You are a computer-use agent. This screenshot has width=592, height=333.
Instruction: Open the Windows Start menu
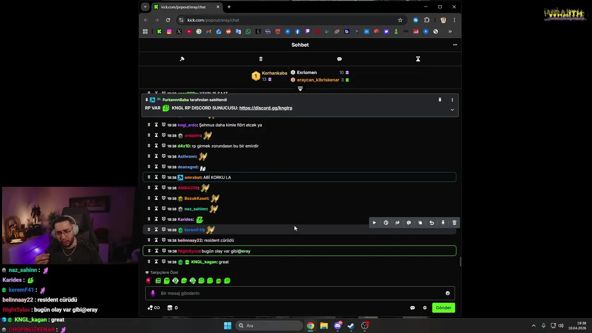(x=228, y=326)
